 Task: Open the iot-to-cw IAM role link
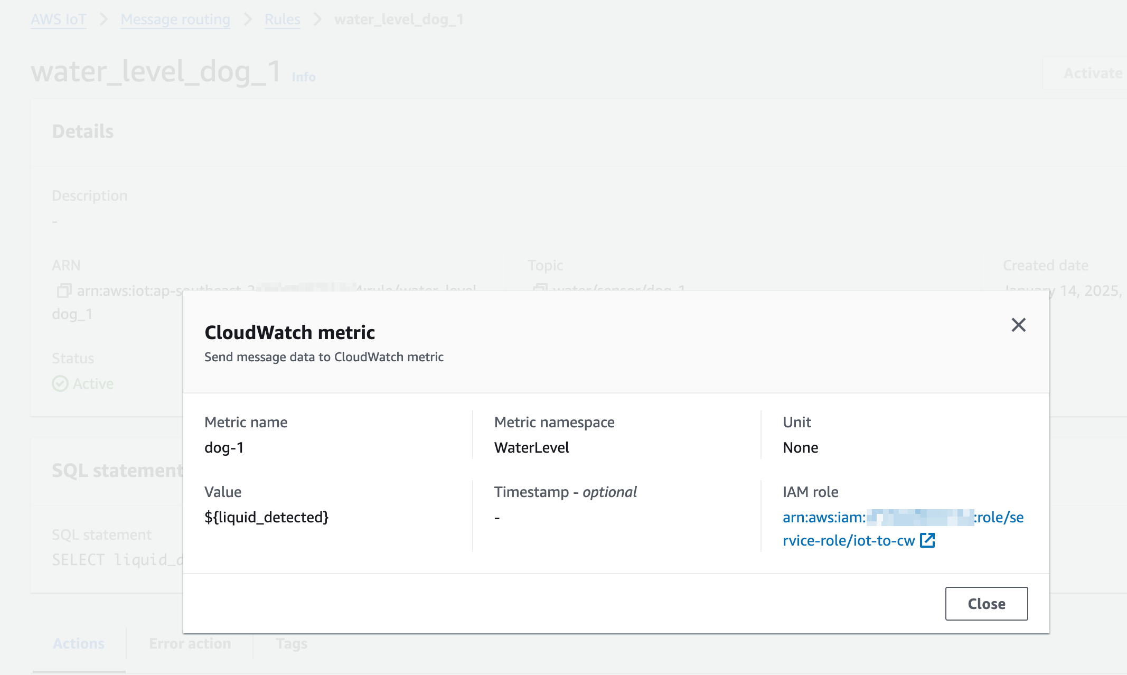[x=848, y=540]
